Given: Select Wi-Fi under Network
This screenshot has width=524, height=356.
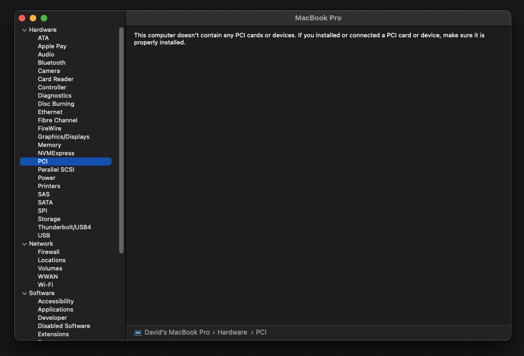Looking at the screenshot, I should 46,285.
